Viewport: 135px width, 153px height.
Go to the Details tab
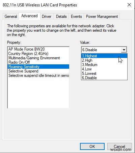pos(61,17)
